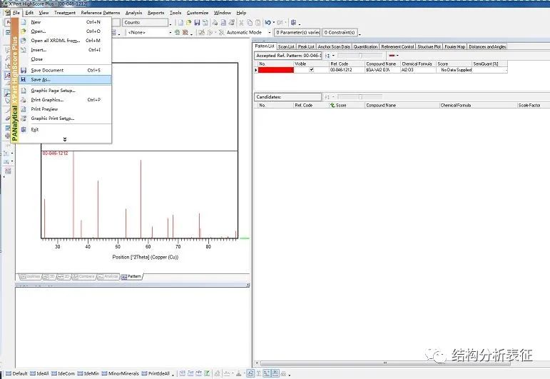Screen dimensions: 550x379
Task: Click the SemiQuant [%] column header
Action: pyautogui.click(x=489, y=64)
